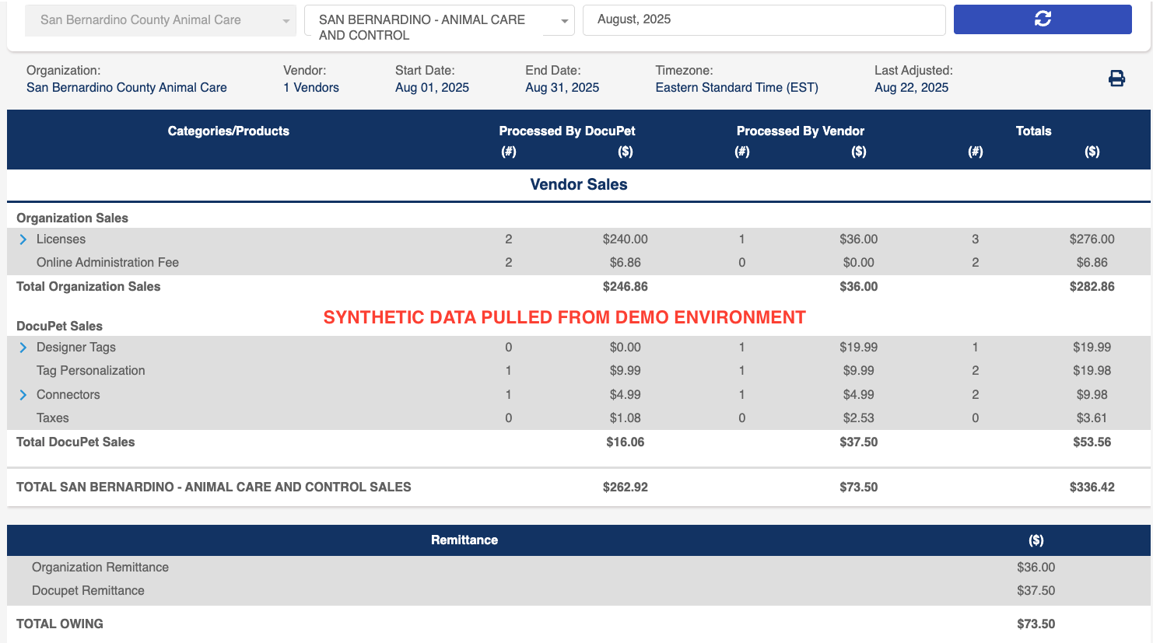Click the $262.92 DocuPet processed total
Viewport: 1153px width, 643px height.
pyautogui.click(x=626, y=487)
